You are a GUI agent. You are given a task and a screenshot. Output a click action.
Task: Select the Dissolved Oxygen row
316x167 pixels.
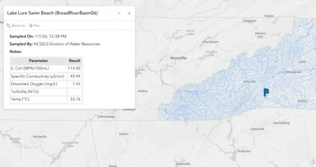pyautogui.click(x=46, y=84)
